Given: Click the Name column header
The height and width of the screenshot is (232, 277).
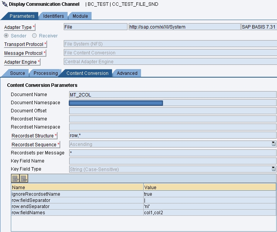Looking at the screenshot, I should pos(77,187).
